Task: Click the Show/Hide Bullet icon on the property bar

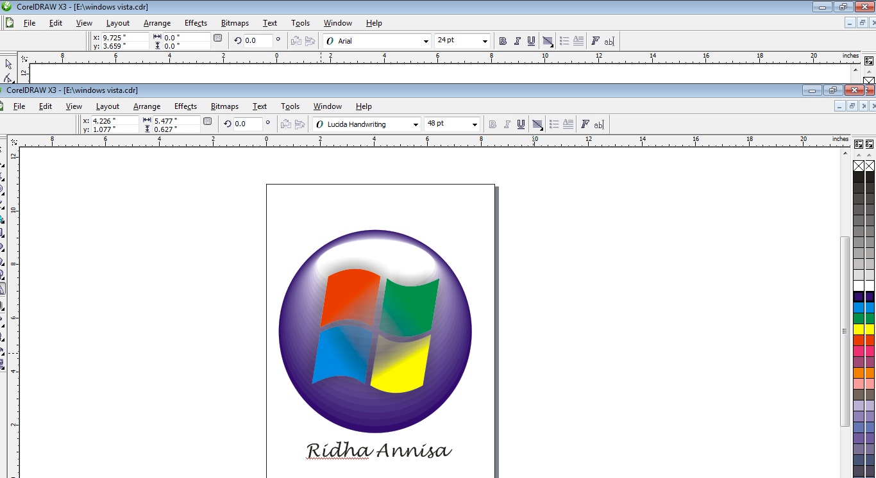Action: click(x=553, y=124)
